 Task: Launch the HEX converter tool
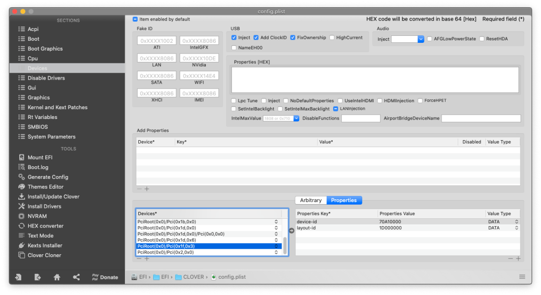(22, 226)
